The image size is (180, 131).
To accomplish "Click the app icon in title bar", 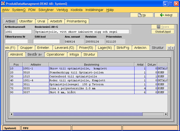I will click(3, 4).
